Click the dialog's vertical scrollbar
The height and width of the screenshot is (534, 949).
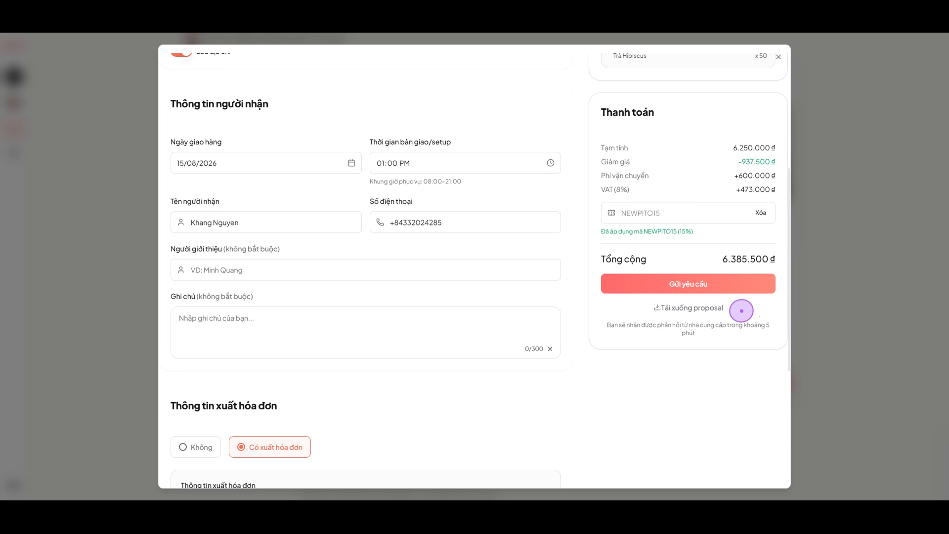click(789, 270)
